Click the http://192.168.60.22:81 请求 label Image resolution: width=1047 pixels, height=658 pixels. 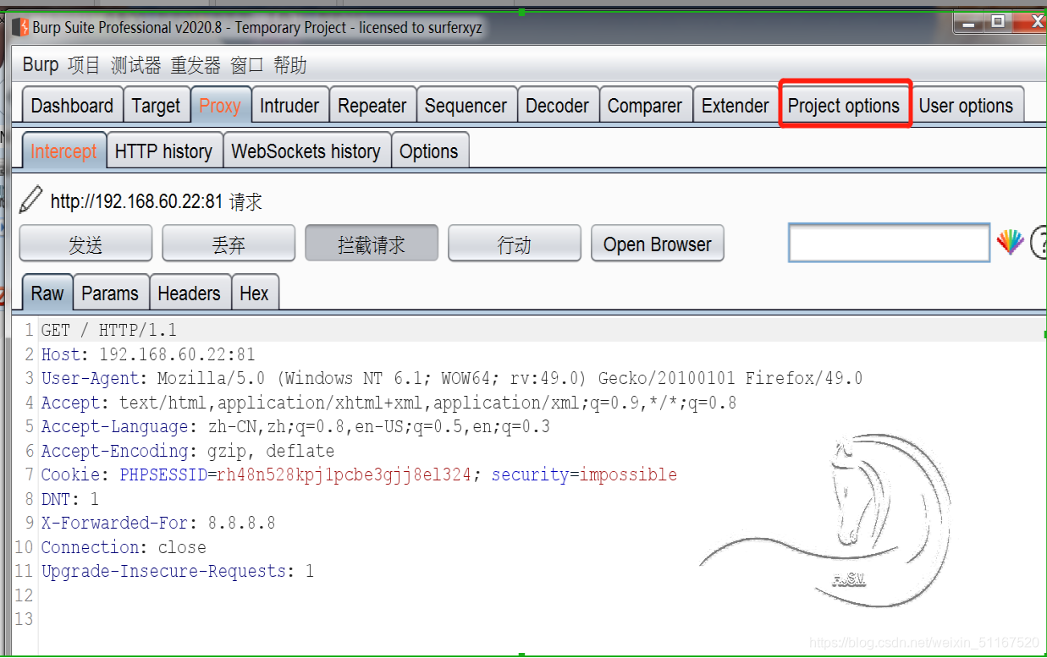pos(157,201)
